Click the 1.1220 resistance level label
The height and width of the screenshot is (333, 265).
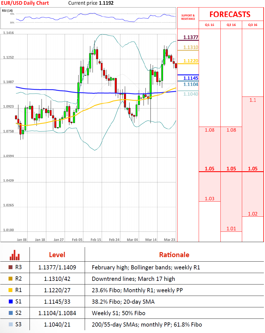pyautogui.click(x=191, y=61)
